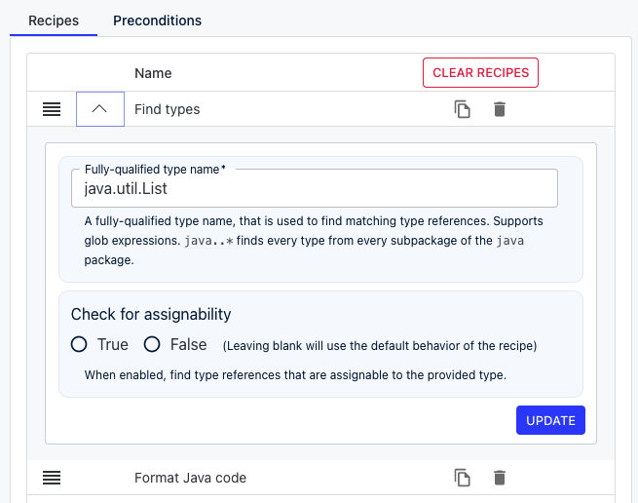638x503 pixels.
Task: Select True for Check for assignability
Action: [x=79, y=344]
